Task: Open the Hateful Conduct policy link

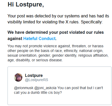Action: click(x=39, y=38)
